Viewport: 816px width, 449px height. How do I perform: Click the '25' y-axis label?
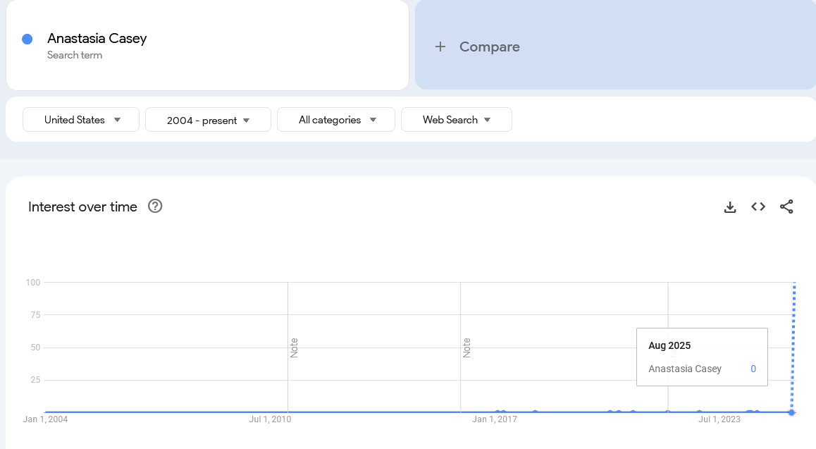(x=35, y=380)
